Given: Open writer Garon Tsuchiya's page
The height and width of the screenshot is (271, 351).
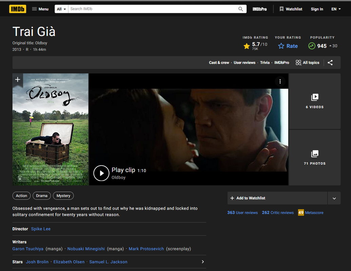Looking at the screenshot, I should (28, 249).
